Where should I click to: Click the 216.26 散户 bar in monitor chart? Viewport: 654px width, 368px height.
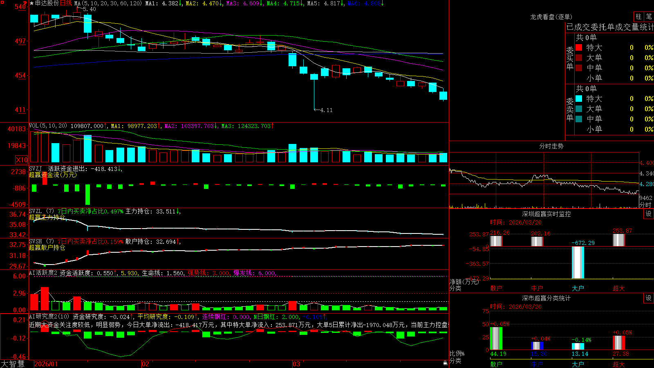[x=496, y=241]
